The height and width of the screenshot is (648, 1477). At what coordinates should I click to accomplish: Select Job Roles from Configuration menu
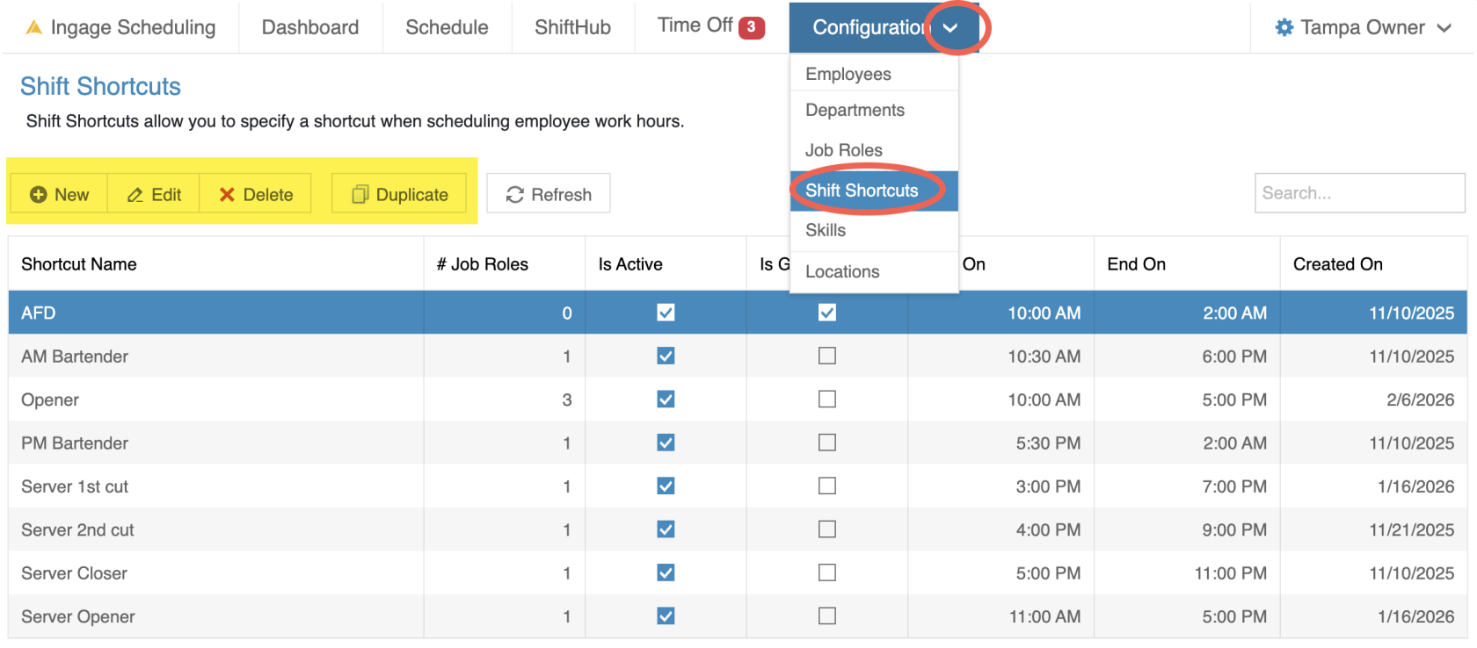(843, 150)
